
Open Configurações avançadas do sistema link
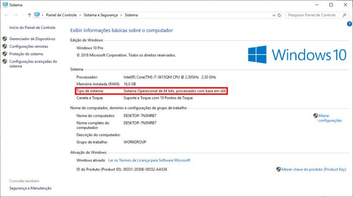click(x=33, y=63)
